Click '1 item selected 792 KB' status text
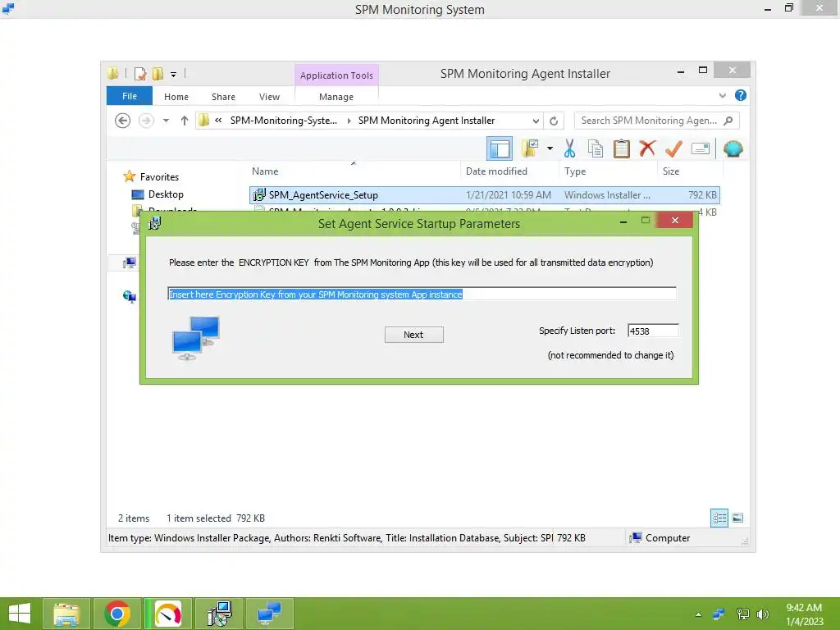Image resolution: width=840 pixels, height=630 pixels. point(216,518)
